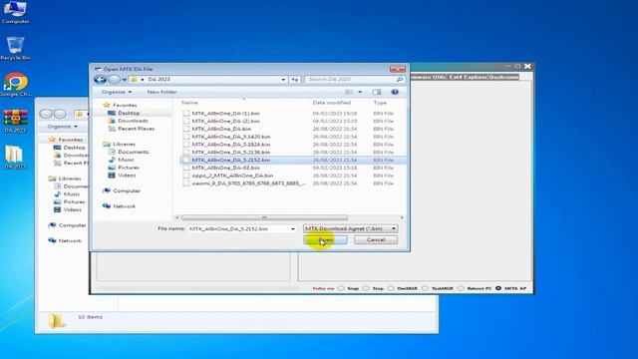Viewport: 638px width, 359px height.
Task: Click the Open button
Action: click(326, 239)
